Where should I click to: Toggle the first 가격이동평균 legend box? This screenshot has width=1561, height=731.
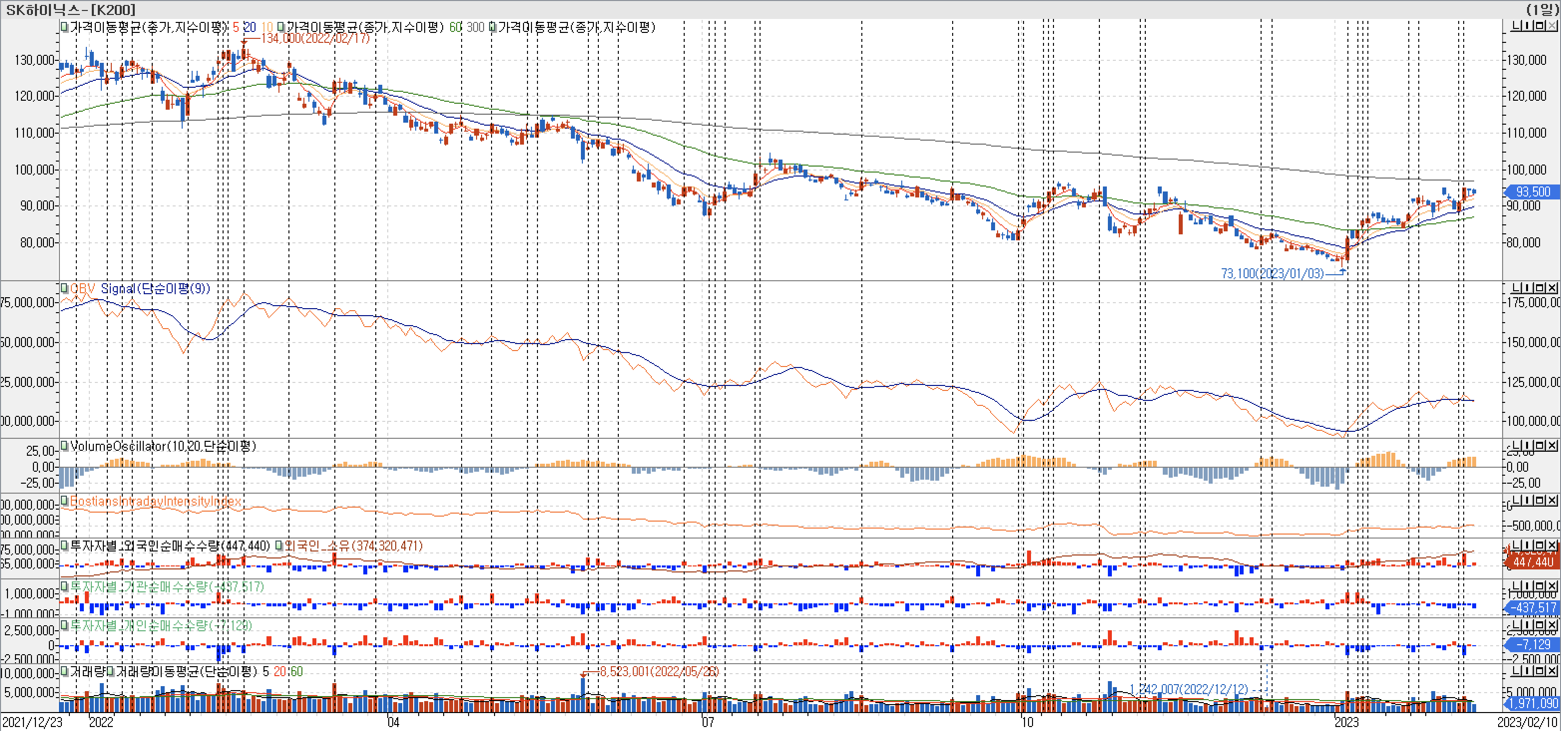[x=64, y=27]
